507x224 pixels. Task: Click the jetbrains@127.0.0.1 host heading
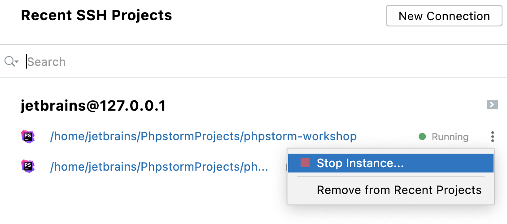tap(93, 106)
